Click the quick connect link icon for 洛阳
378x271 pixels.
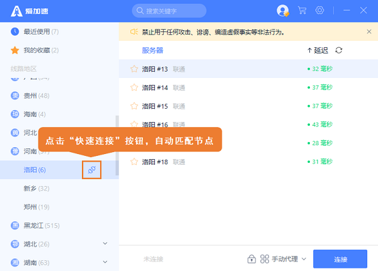click(x=91, y=170)
